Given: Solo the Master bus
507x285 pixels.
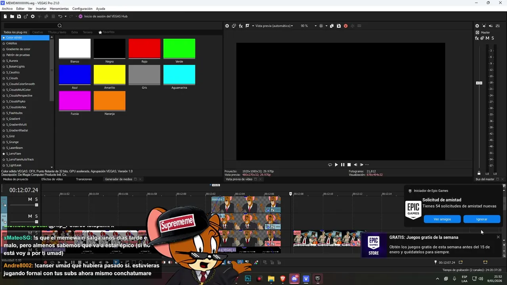Looking at the screenshot, I should click(493, 38).
